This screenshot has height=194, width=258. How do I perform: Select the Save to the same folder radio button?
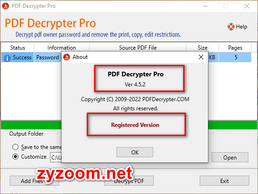pyautogui.click(x=15, y=147)
